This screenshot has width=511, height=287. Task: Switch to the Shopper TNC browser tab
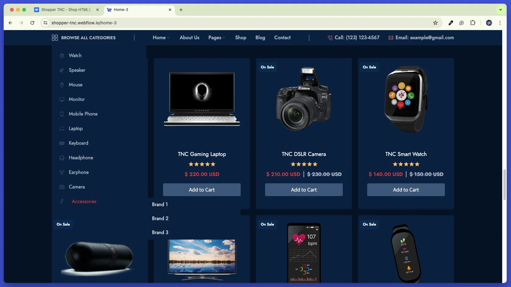(x=66, y=10)
